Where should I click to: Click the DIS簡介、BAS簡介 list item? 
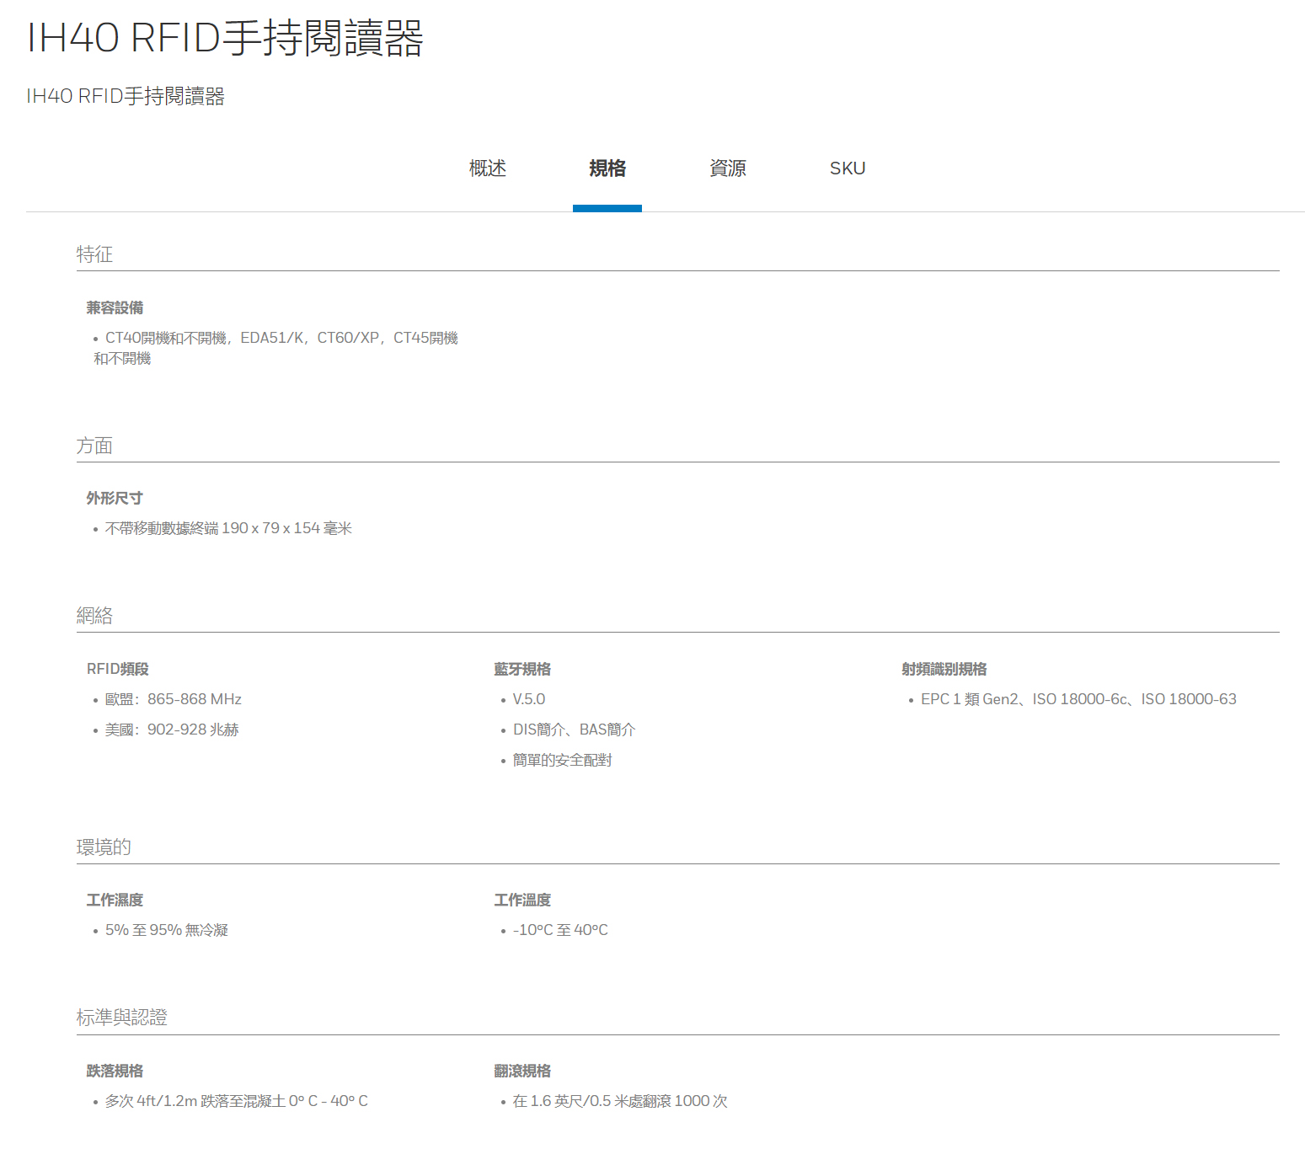(x=574, y=729)
